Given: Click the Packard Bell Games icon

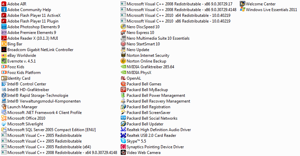Looking at the screenshot, I should (x=123, y=84).
